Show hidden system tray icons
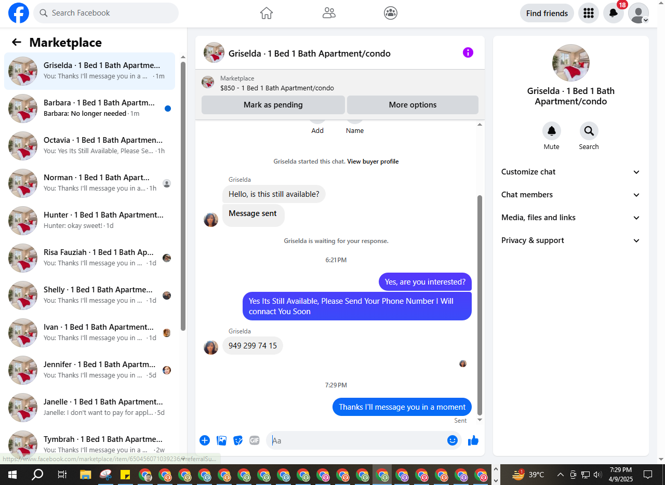Image resolution: width=665 pixels, height=485 pixels. tap(560, 475)
